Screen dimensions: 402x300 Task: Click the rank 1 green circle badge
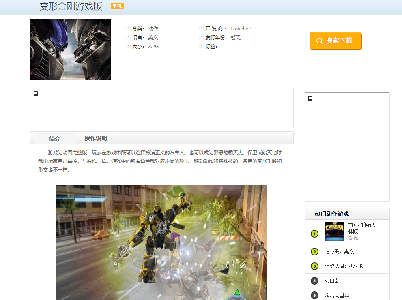point(314,234)
